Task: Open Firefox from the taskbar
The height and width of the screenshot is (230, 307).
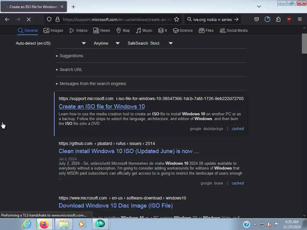Action: 44,224
